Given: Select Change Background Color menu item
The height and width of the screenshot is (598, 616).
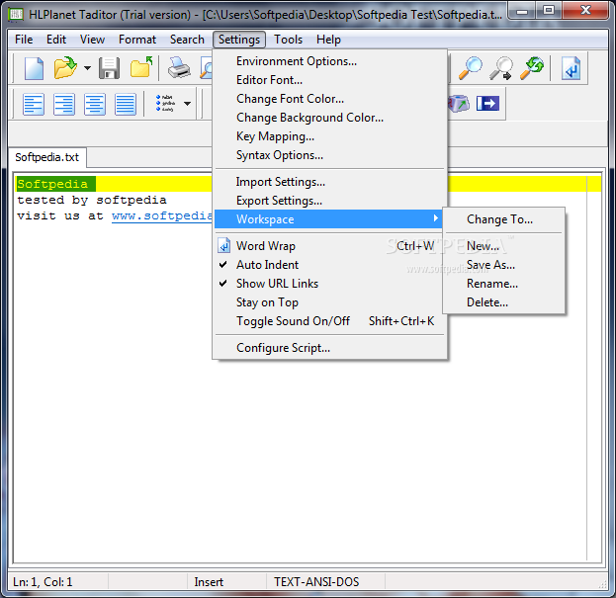Looking at the screenshot, I should coord(329,118).
